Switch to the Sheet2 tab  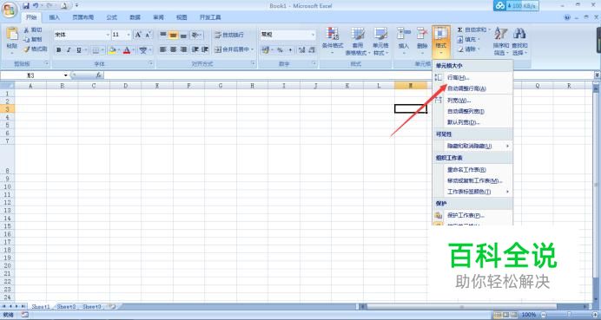66,307
